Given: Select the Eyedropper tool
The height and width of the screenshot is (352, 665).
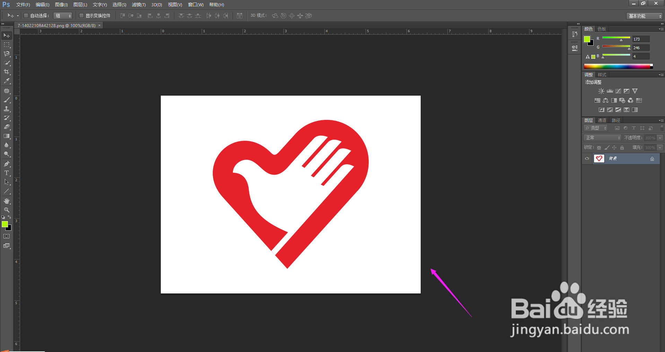Looking at the screenshot, I should [7, 81].
